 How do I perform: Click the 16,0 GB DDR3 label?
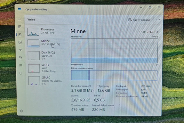[x=148, y=32]
